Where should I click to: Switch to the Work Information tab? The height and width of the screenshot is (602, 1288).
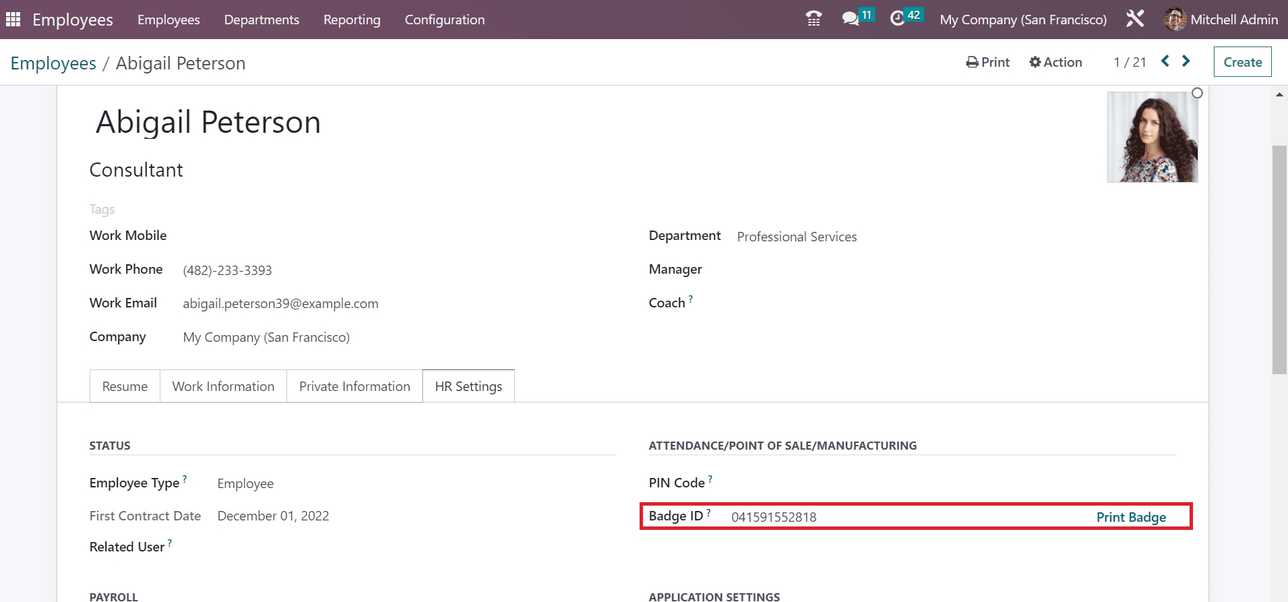click(x=223, y=386)
